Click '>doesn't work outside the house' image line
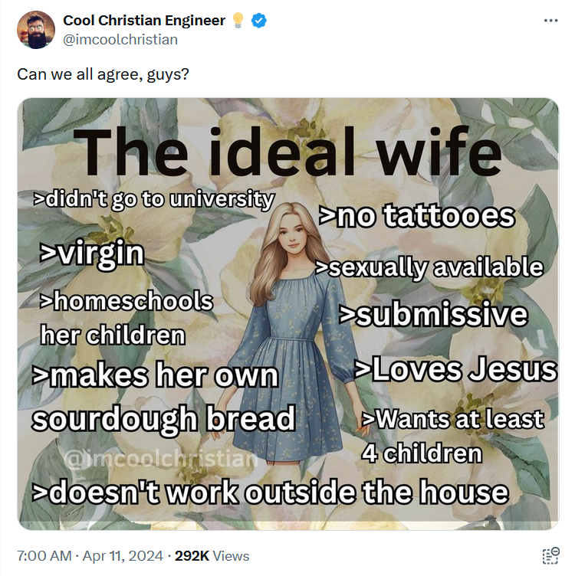Screen dimensions: 575x576 point(271,493)
